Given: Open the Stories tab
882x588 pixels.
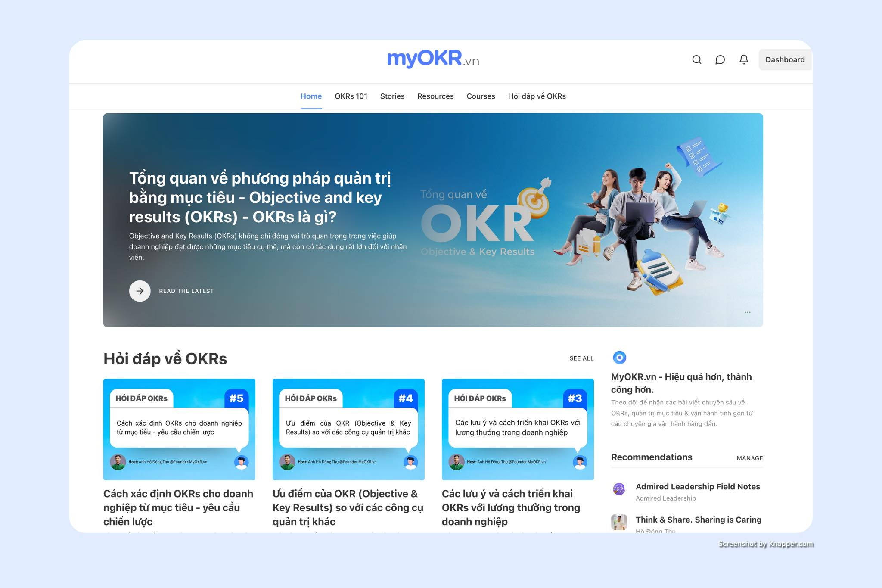Looking at the screenshot, I should [392, 96].
